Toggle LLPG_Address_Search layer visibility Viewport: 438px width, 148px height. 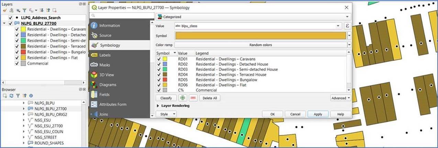[10, 18]
